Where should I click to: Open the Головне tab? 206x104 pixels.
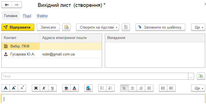11,16
